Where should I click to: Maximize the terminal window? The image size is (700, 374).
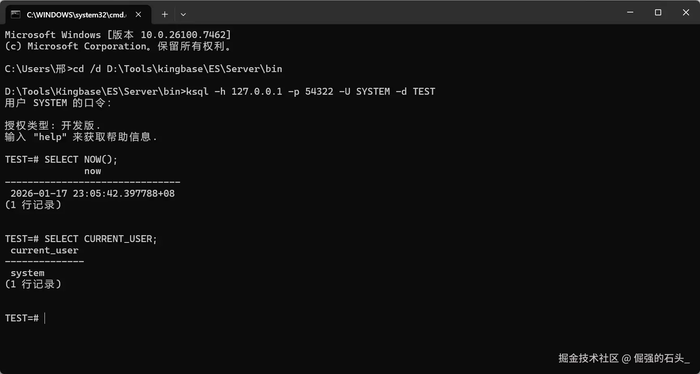pyautogui.click(x=658, y=13)
